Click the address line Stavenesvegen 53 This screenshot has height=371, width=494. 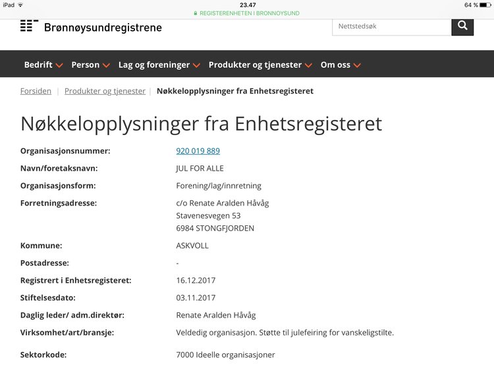point(208,215)
